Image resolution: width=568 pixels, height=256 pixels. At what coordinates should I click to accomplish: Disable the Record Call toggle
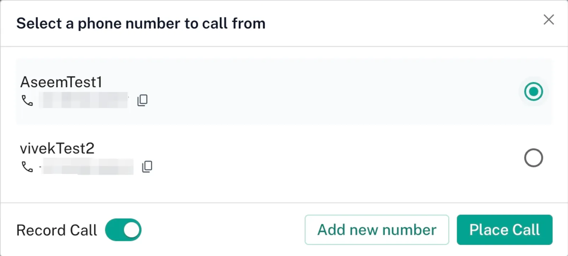click(x=123, y=230)
